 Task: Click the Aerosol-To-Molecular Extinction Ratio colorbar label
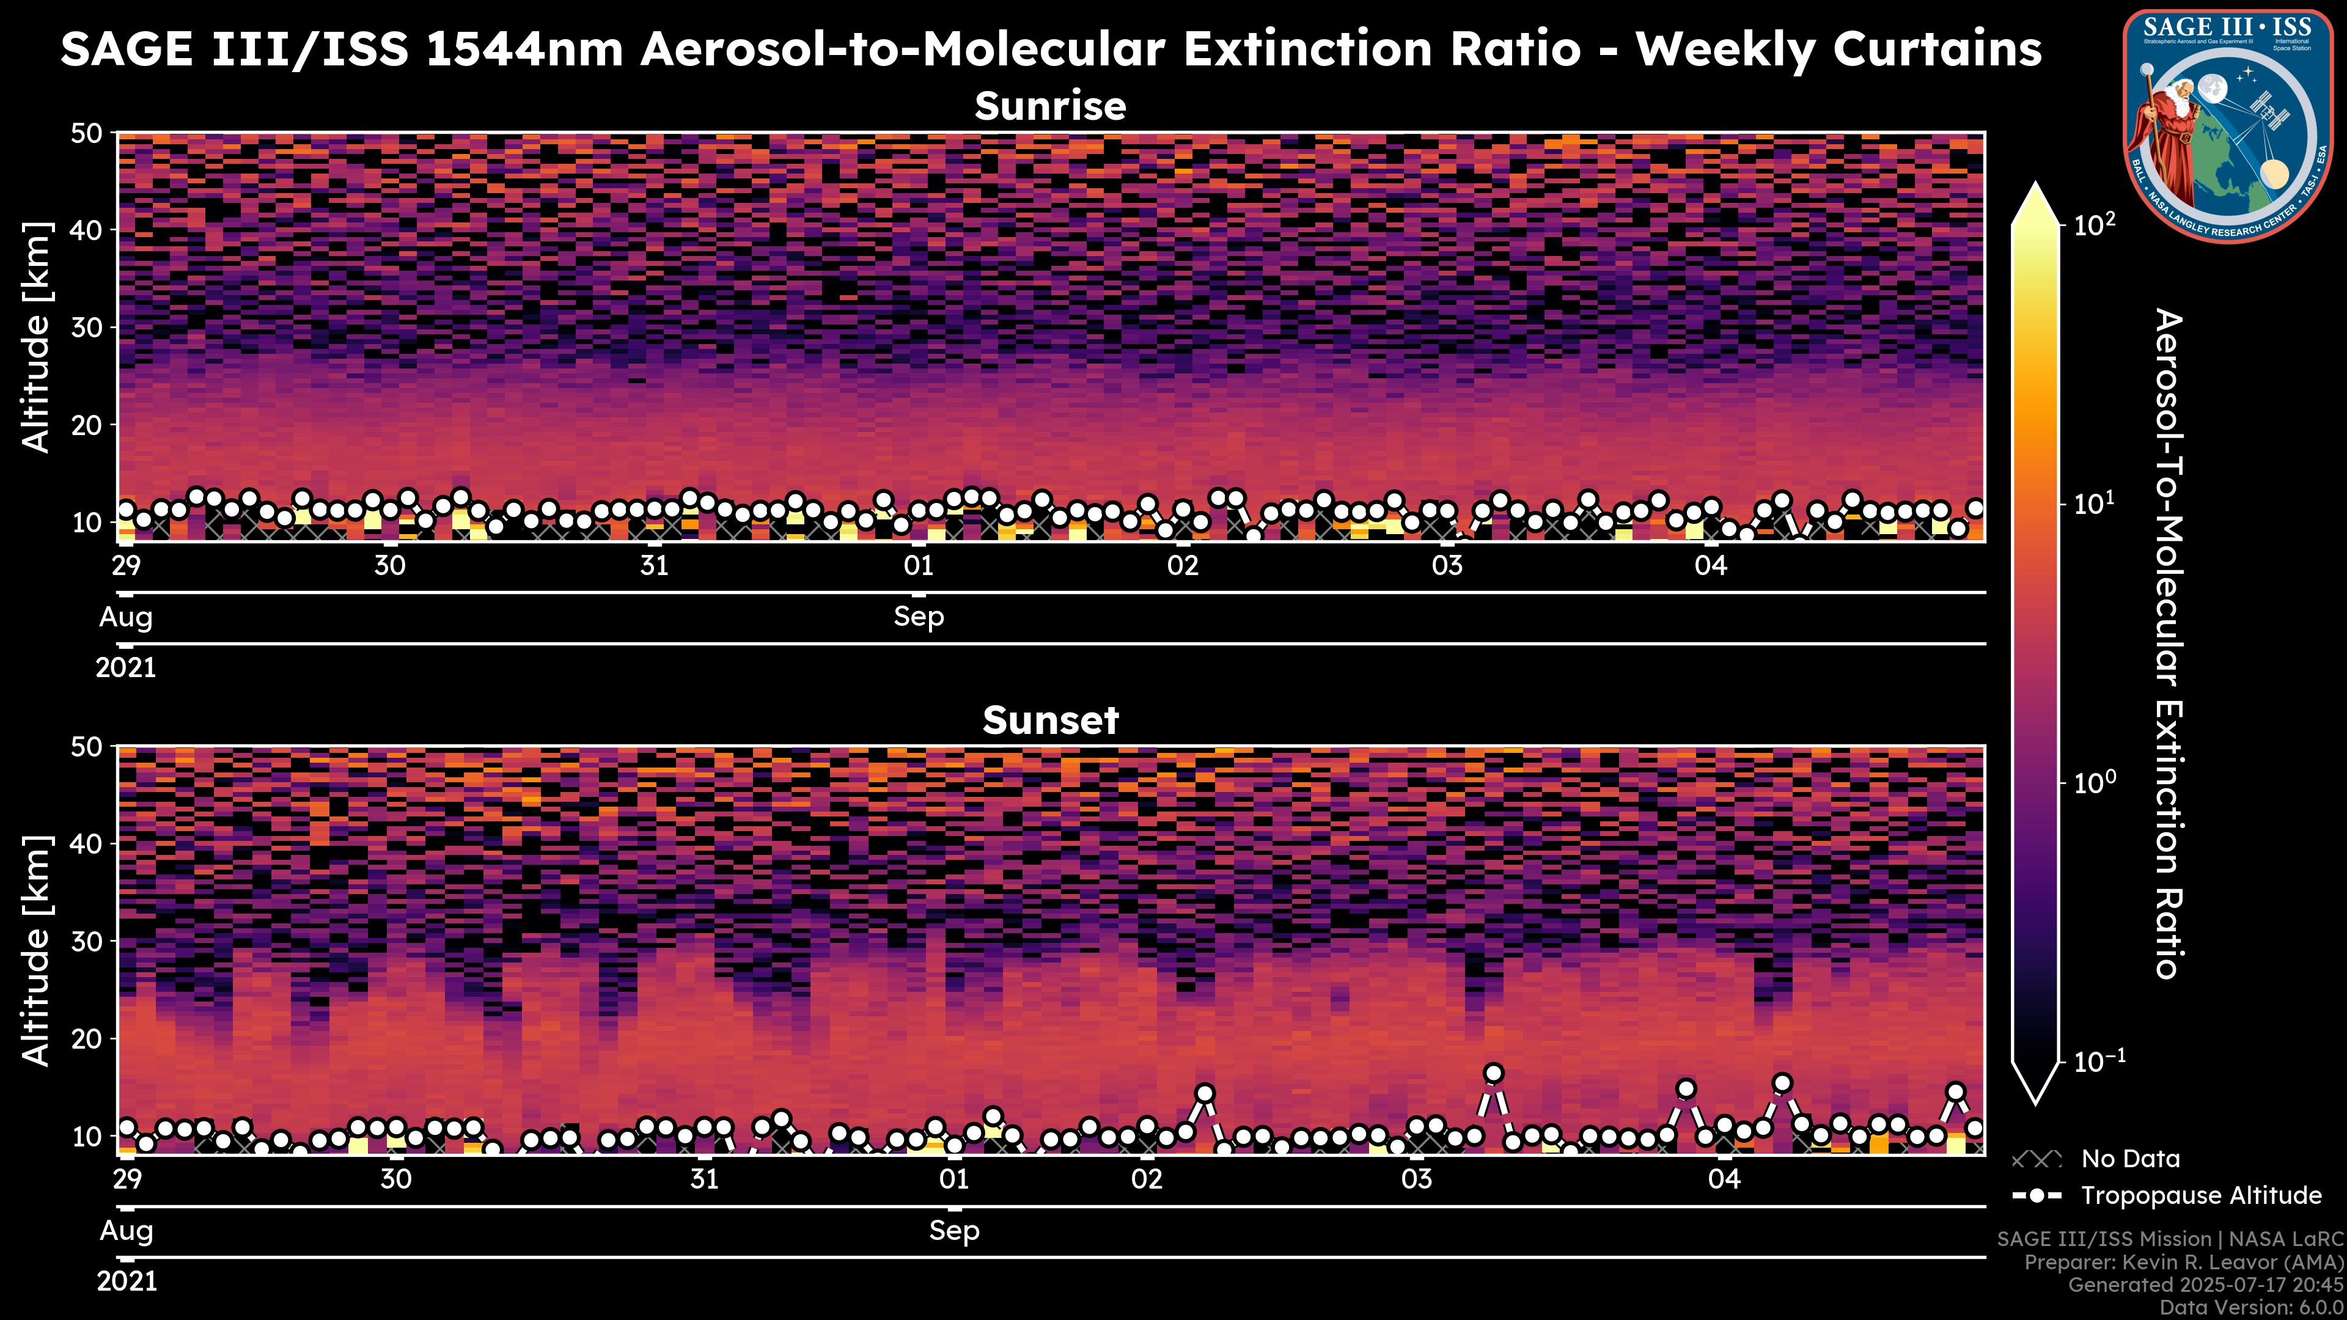coord(2169,644)
